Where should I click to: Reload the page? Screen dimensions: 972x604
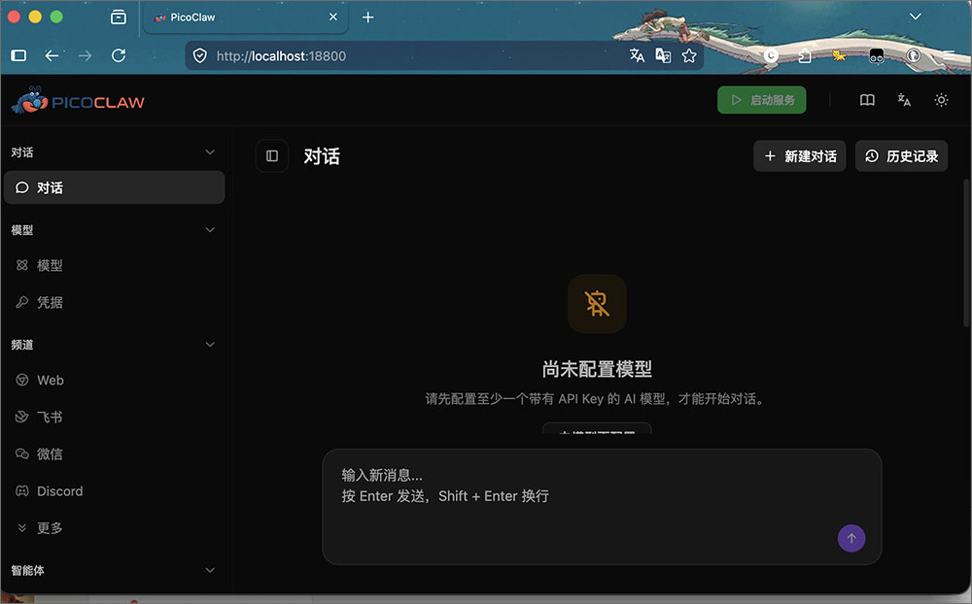(x=119, y=55)
